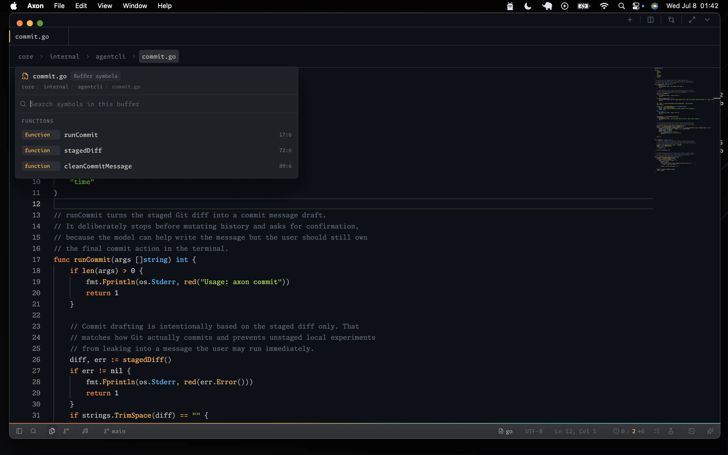Switch branch using the main indicator
The height and width of the screenshot is (455, 728).
115,431
